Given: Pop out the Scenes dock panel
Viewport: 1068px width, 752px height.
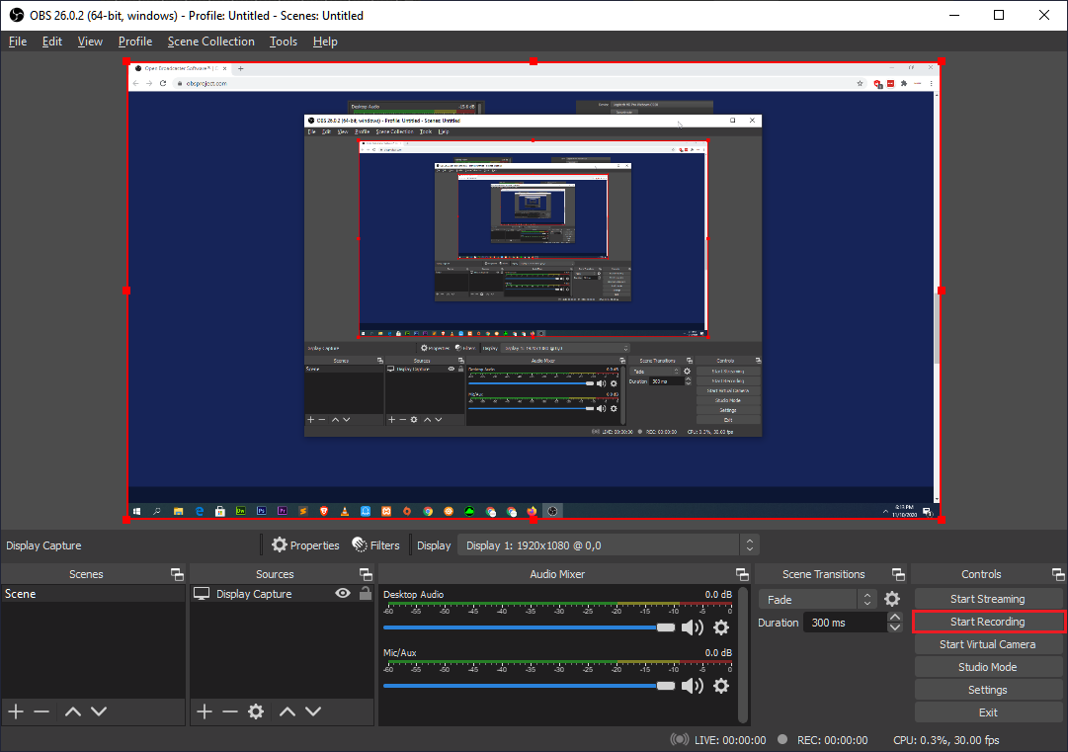Looking at the screenshot, I should tap(177, 574).
